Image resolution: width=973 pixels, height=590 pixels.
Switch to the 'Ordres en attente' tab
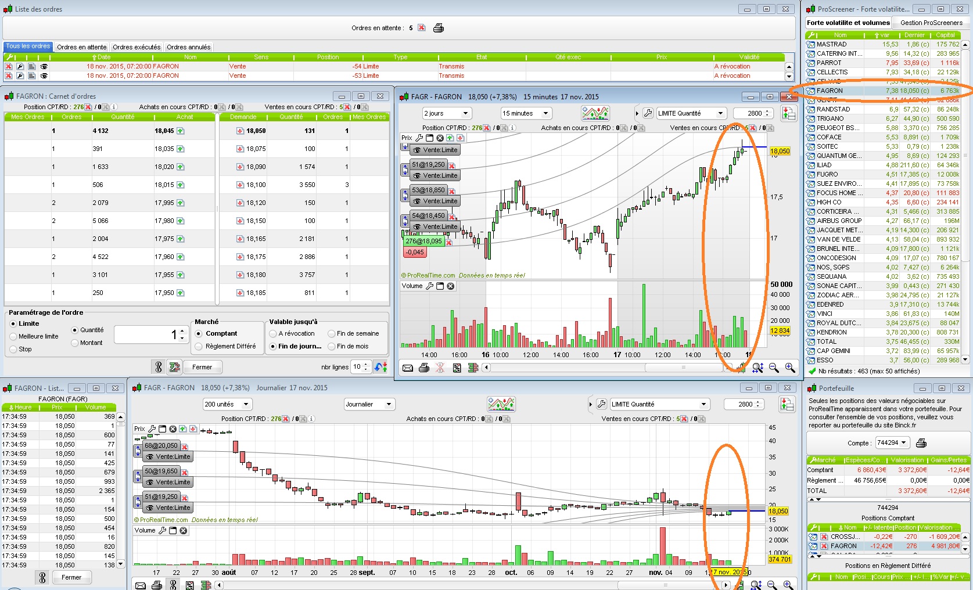tap(82, 47)
